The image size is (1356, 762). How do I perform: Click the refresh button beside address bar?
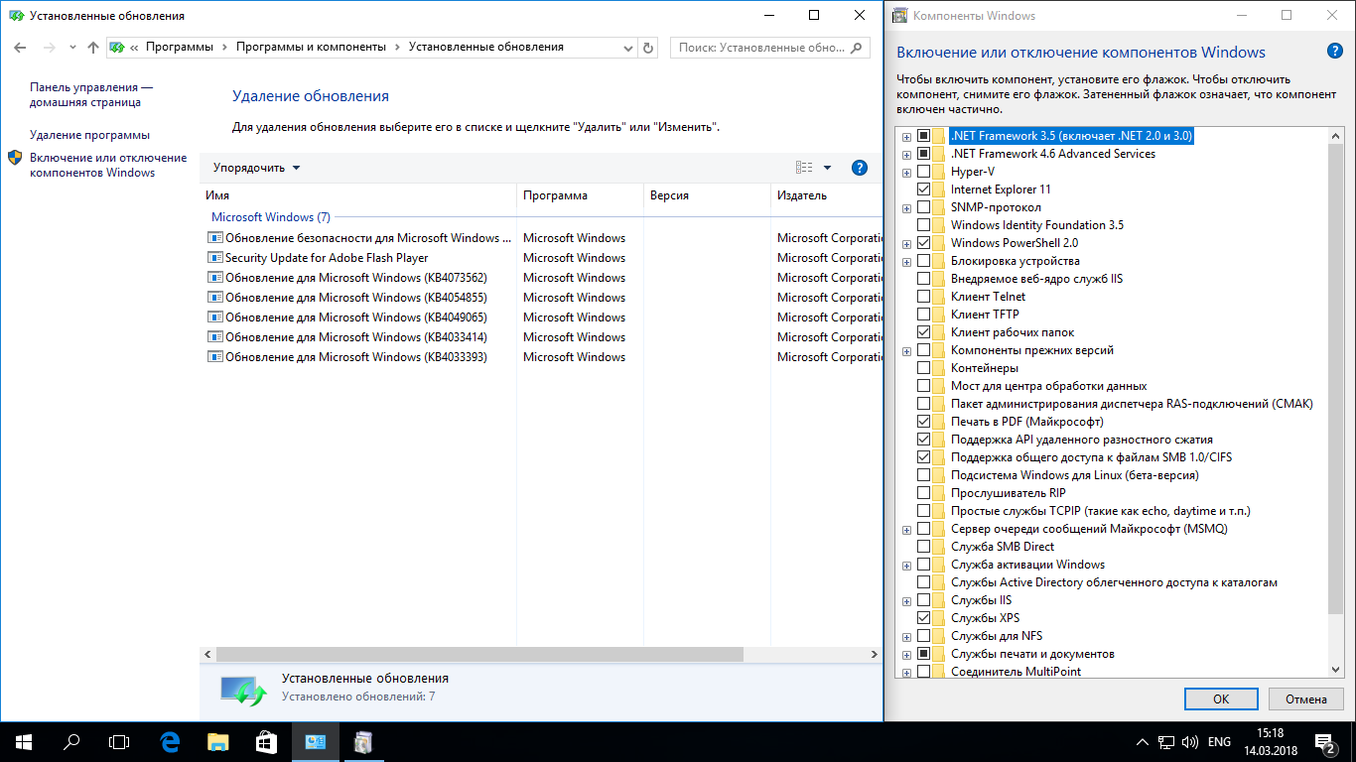[x=648, y=48]
